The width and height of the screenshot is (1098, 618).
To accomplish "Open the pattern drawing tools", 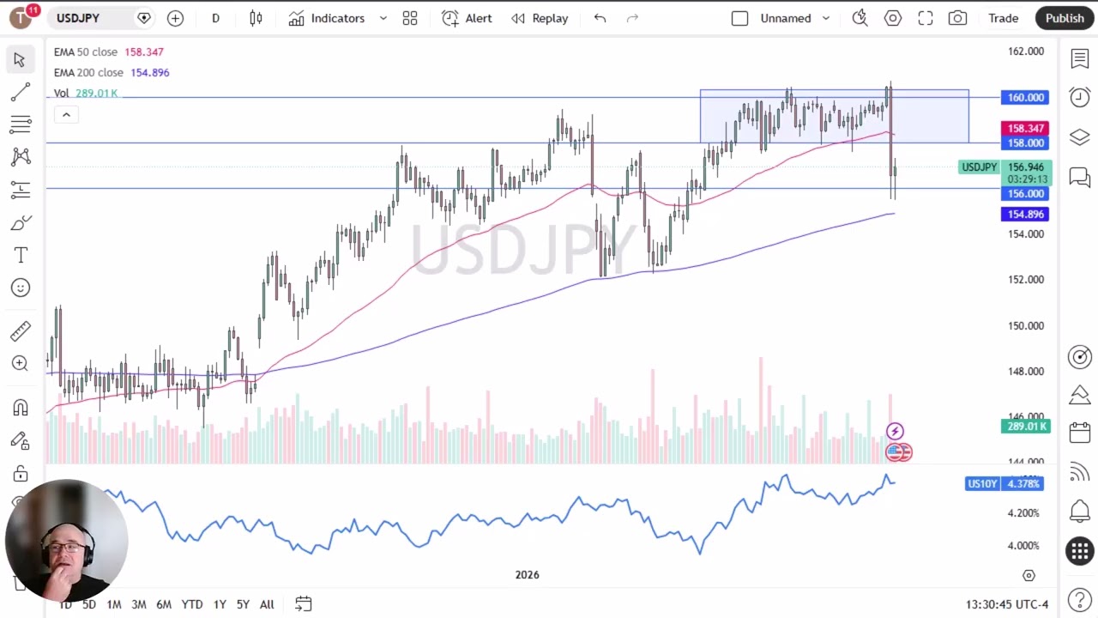I will pos(20,157).
